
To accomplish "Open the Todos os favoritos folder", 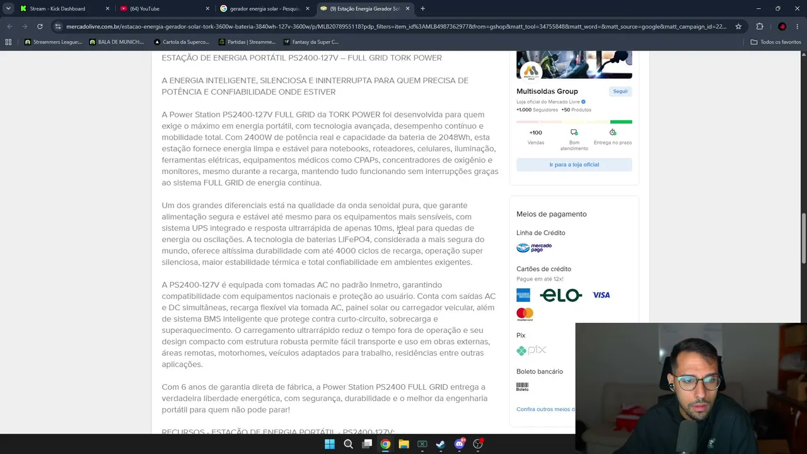I will point(775,42).
